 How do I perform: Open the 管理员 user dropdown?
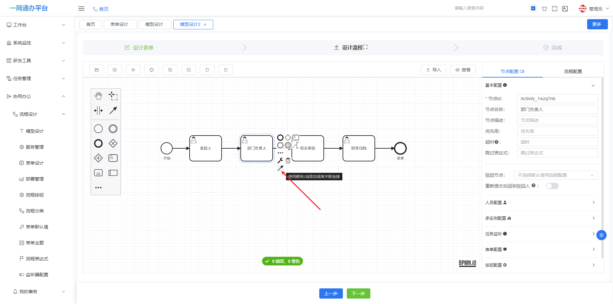click(594, 9)
